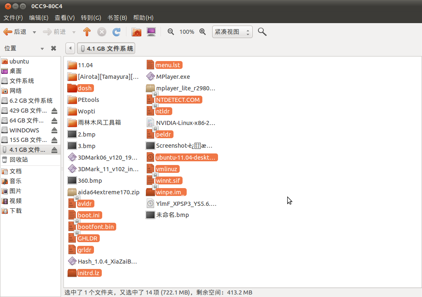422x297 pixels.
Task: Reload the folder with the refresh icon
Action: [116, 32]
